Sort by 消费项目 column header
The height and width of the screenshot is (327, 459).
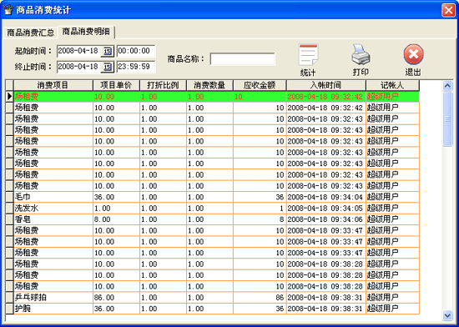[53, 85]
